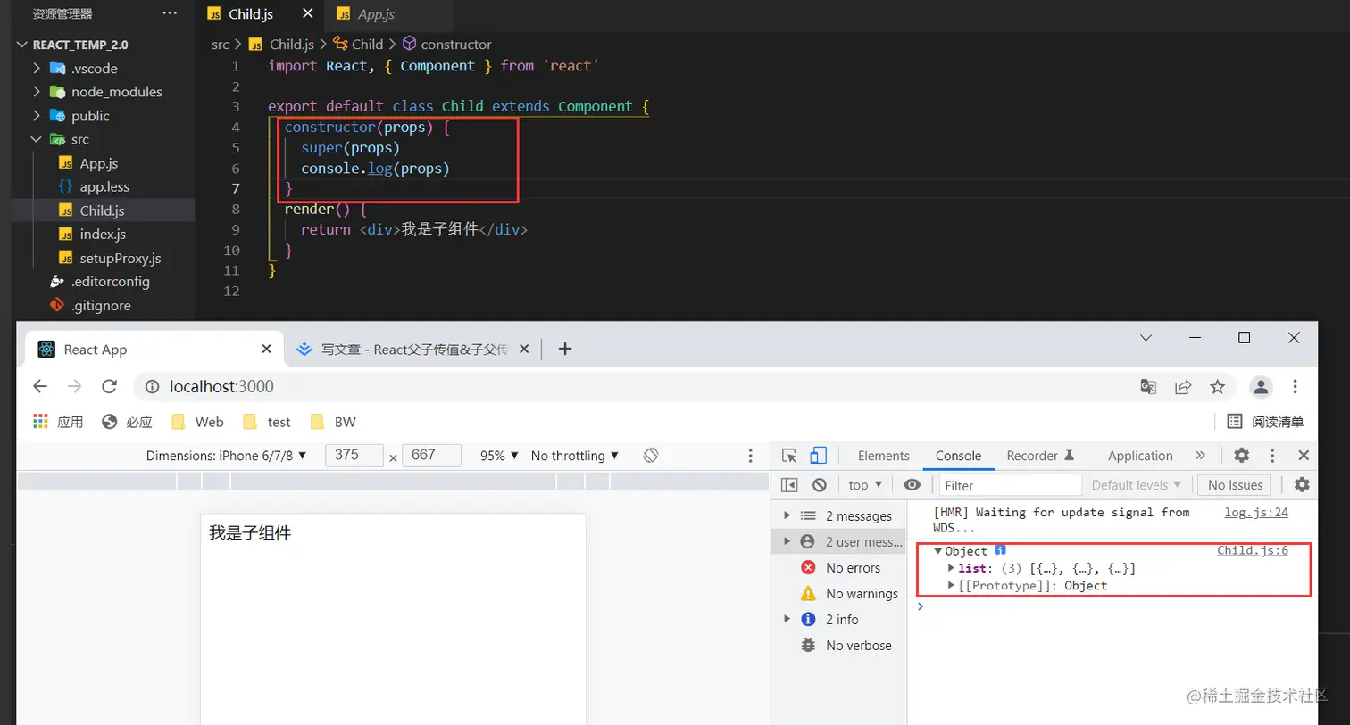Click the console Filter field
The width and height of the screenshot is (1350, 725).
coord(1010,485)
